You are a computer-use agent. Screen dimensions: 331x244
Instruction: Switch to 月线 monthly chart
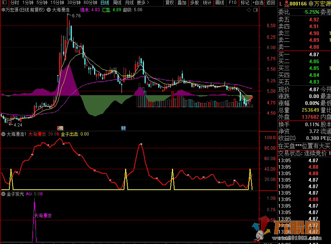[129, 3]
